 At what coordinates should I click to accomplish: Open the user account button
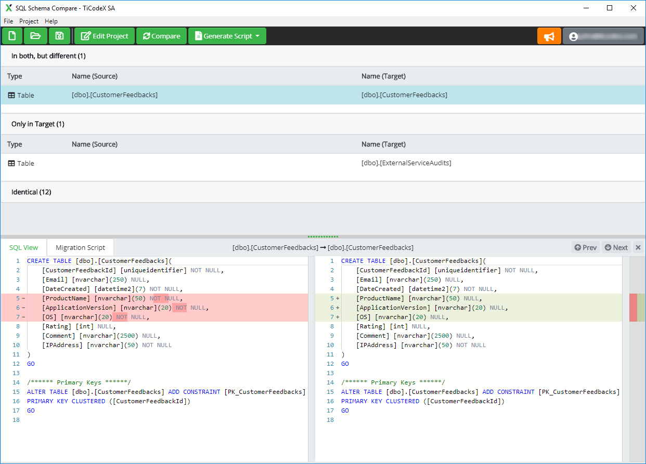[x=603, y=36]
